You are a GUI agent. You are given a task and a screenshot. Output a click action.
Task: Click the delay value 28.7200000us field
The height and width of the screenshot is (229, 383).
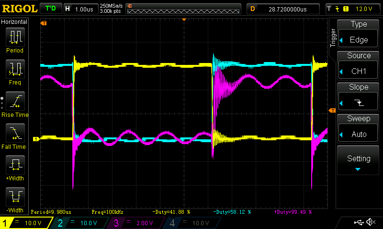click(283, 9)
